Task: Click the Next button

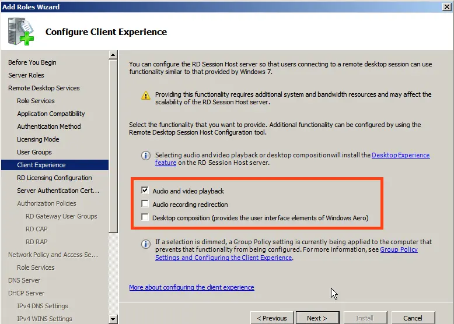Action: pyautogui.click(x=317, y=318)
